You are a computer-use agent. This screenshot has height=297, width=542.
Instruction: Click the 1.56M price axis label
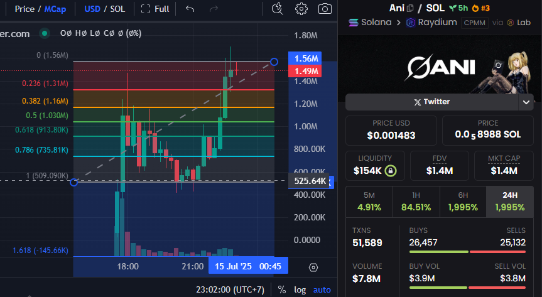[305, 58]
